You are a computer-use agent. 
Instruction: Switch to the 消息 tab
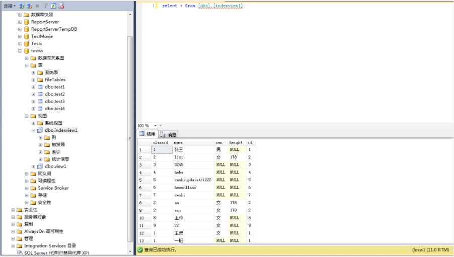click(x=168, y=134)
